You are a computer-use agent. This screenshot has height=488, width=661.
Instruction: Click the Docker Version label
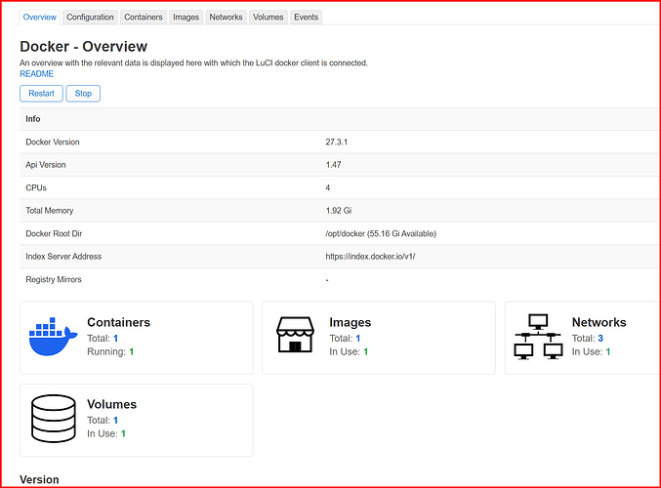(x=53, y=142)
